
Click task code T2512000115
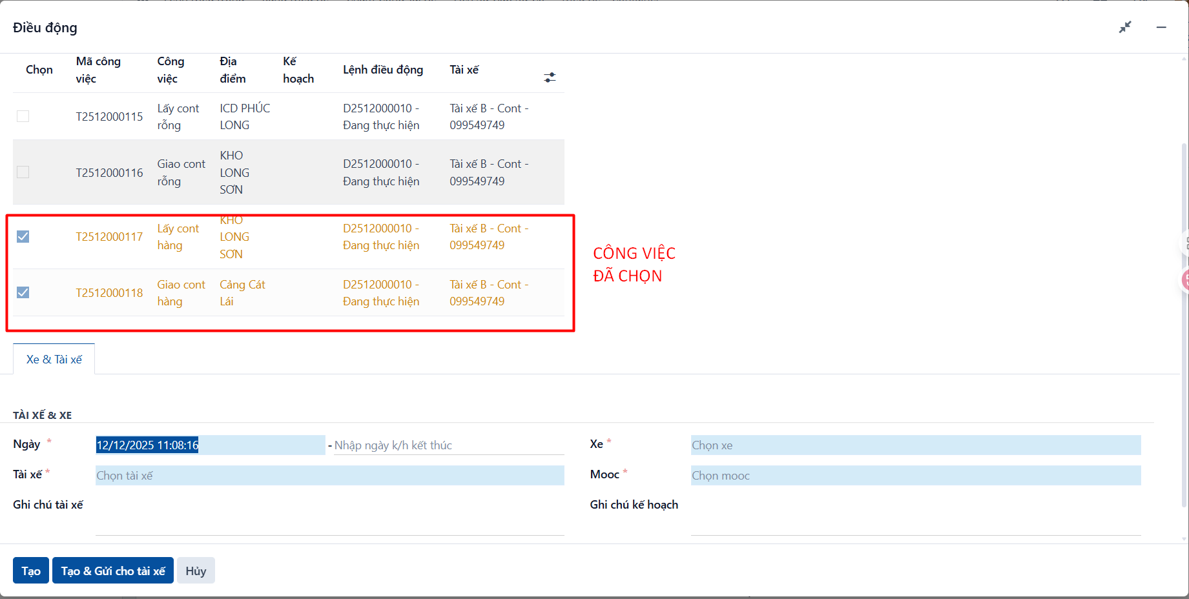(109, 117)
